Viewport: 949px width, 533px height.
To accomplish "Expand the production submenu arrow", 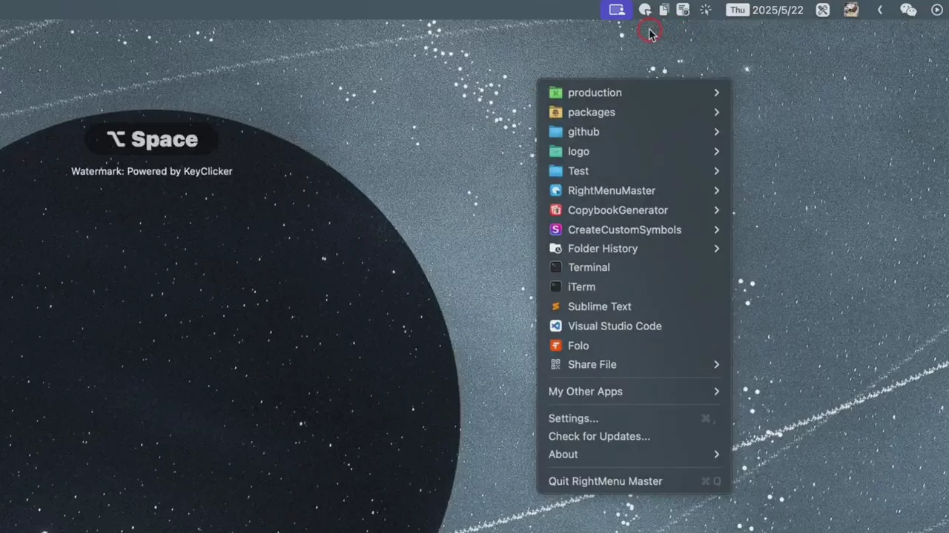I will coord(716,93).
